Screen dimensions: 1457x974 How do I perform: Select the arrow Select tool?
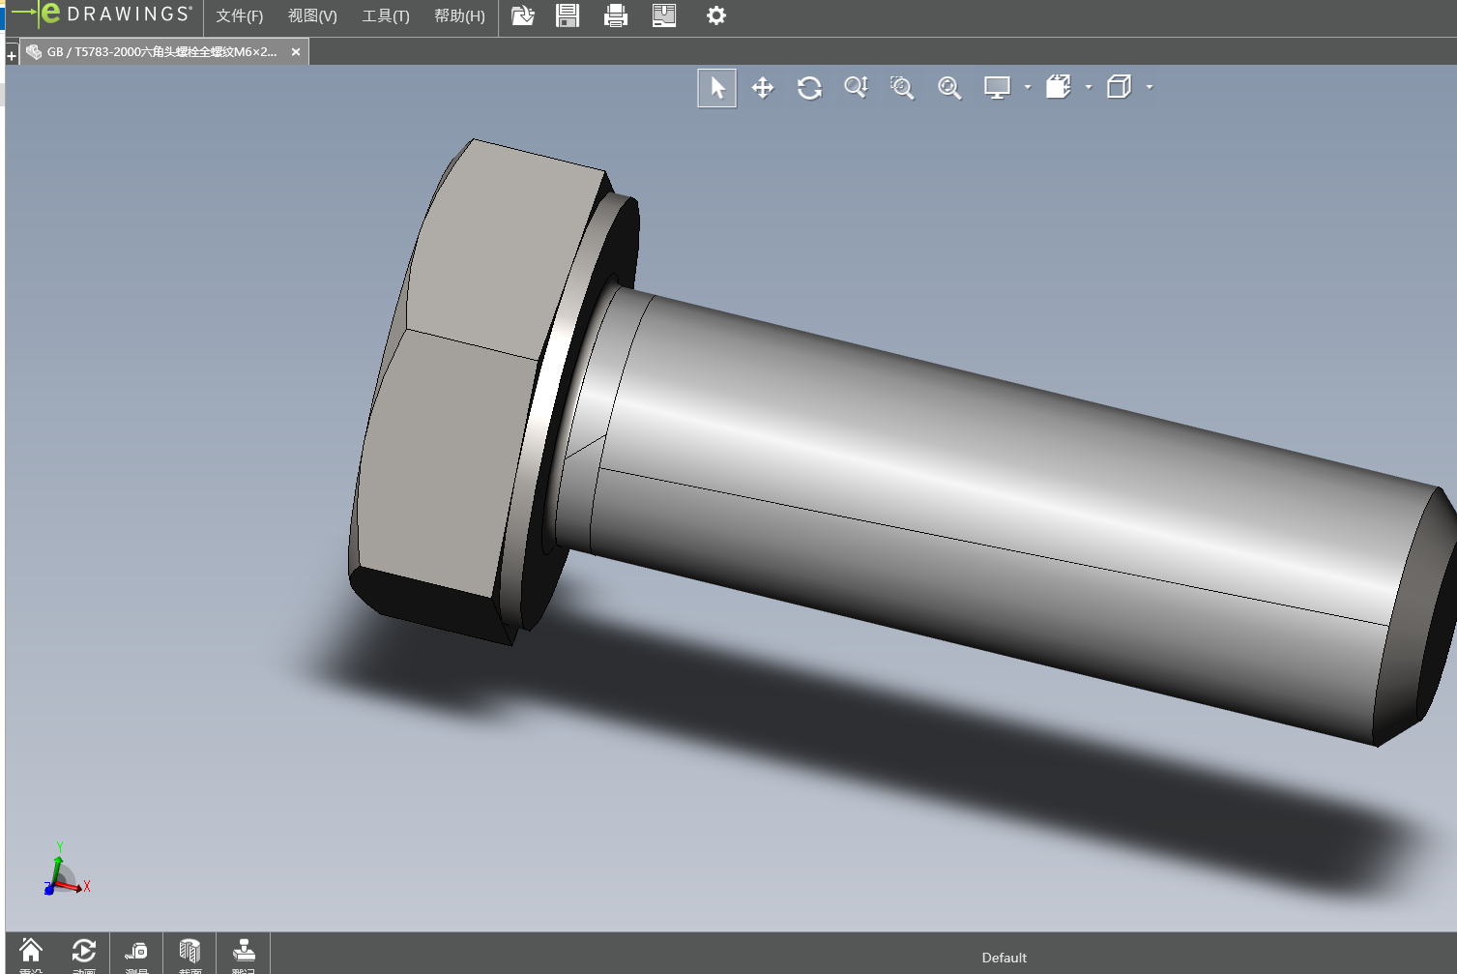716,88
